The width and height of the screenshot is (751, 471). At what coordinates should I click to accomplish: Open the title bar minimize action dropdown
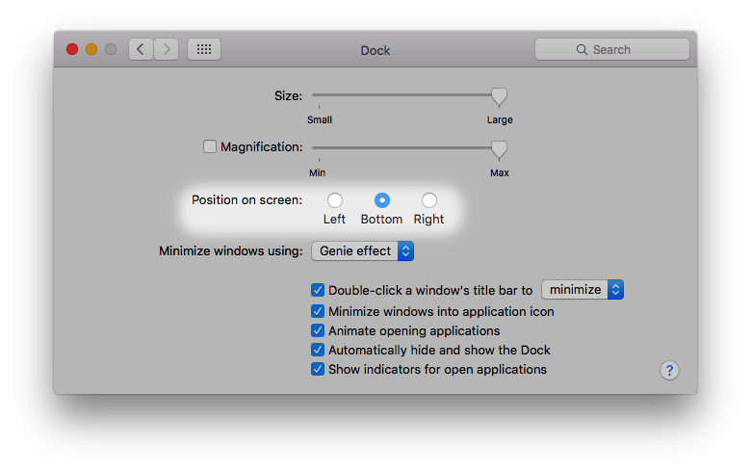tap(583, 289)
